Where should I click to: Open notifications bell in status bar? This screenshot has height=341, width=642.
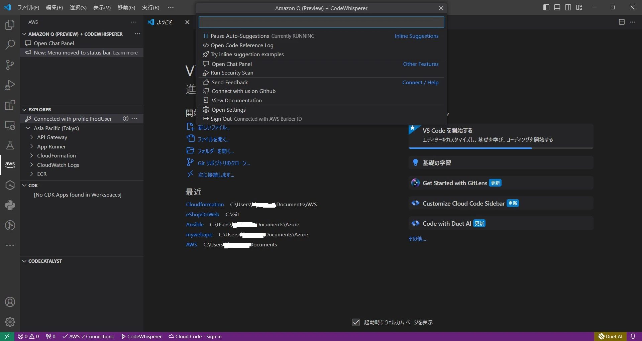tap(633, 336)
